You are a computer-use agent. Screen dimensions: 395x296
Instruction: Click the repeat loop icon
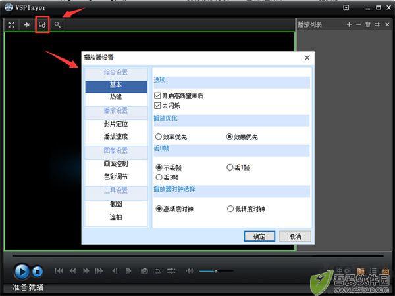tap(158, 271)
